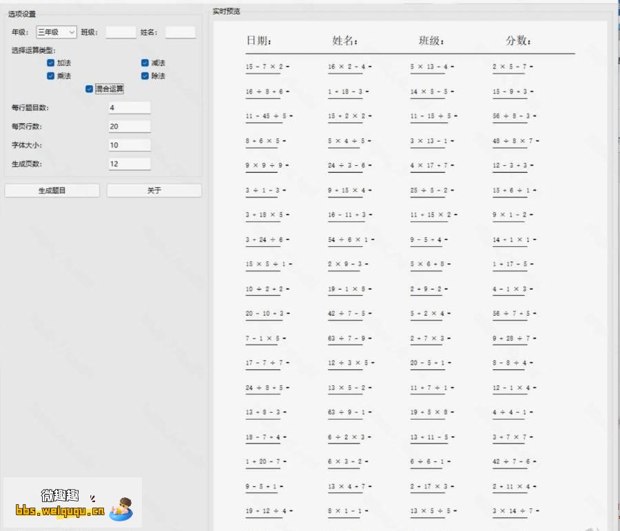Toggle the 减法 checkbox
Screen dimensions: 620x531
click(x=145, y=63)
